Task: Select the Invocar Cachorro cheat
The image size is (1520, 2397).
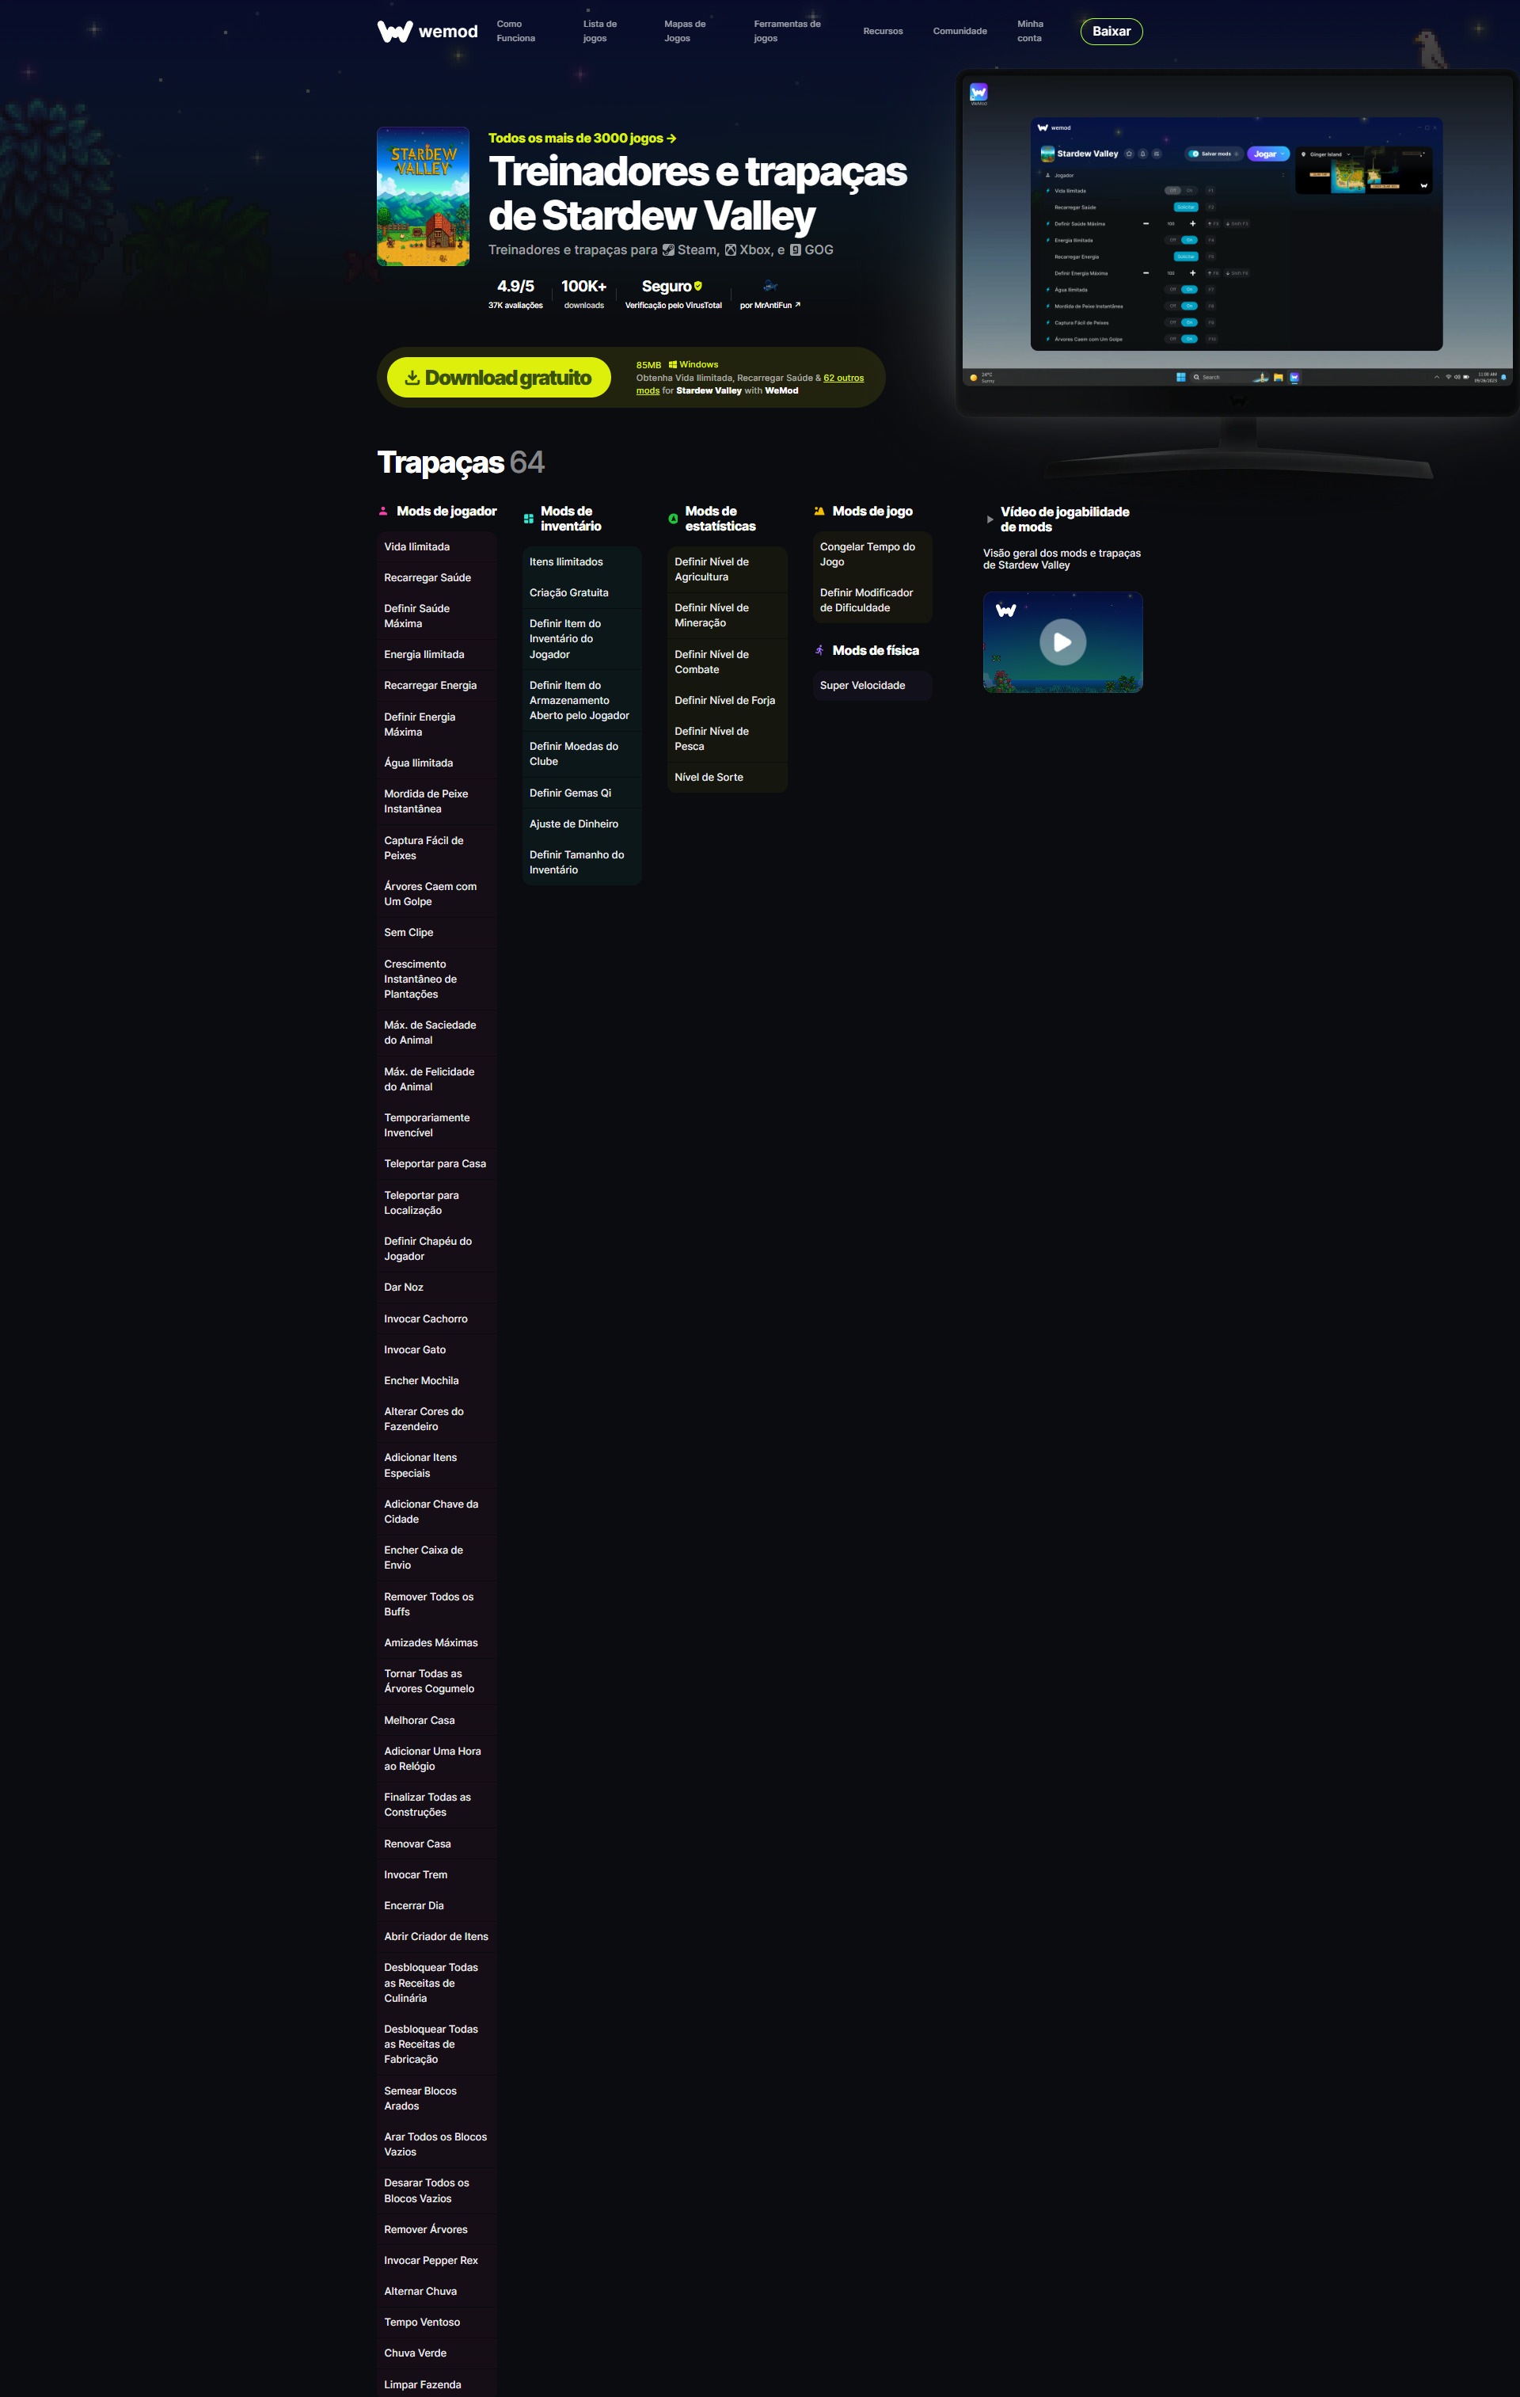Action: [x=437, y=1319]
